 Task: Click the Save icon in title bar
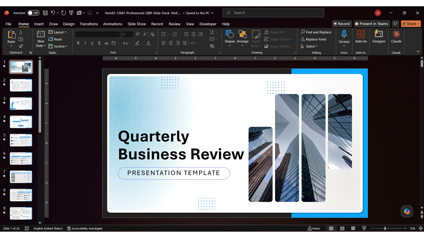(45, 13)
